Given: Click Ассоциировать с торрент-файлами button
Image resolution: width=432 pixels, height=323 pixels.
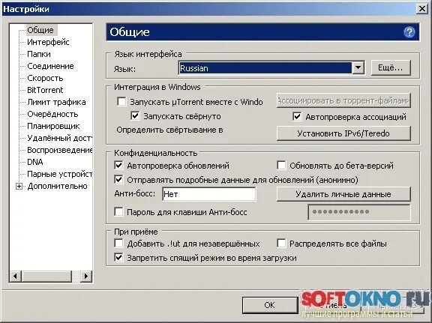Looking at the screenshot, I should coord(343,100).
